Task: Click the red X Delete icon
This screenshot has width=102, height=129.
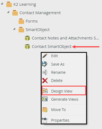Action: (x=45, y=81)
